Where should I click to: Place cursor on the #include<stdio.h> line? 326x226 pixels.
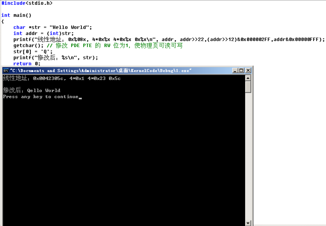point(27,3)
